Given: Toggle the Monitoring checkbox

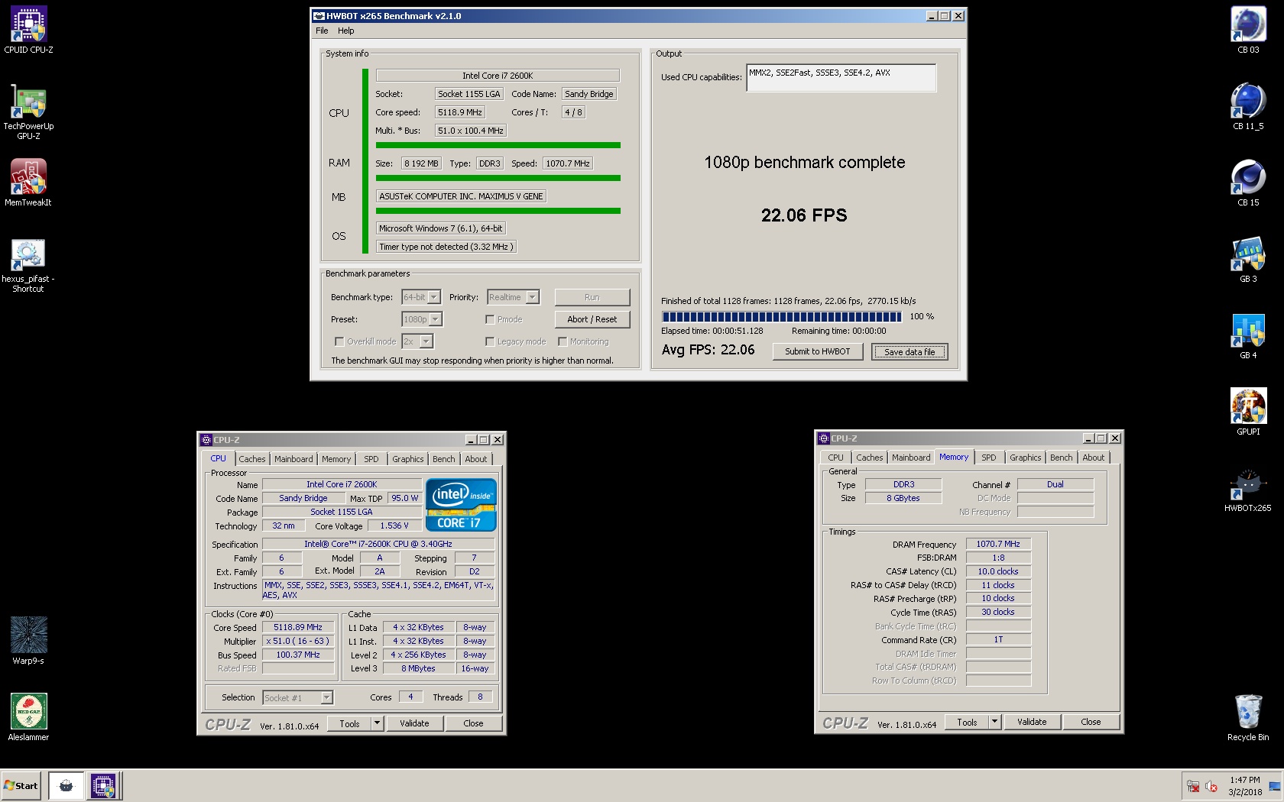Looking at the screenshot, I should (x=563, y=341).
